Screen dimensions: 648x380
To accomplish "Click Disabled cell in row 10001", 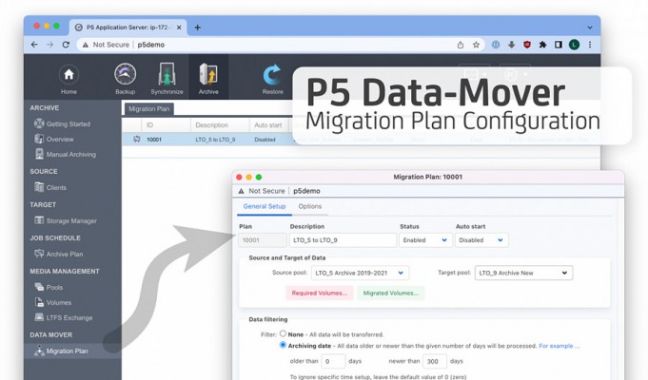I will [265, 140].
